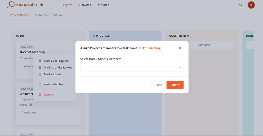The image size is (263, 136).
Task: Click the researchmate logo
Action: pos(26,5)
